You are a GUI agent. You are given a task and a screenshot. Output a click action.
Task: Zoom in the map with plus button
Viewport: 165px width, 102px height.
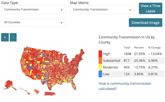point(5,37)
